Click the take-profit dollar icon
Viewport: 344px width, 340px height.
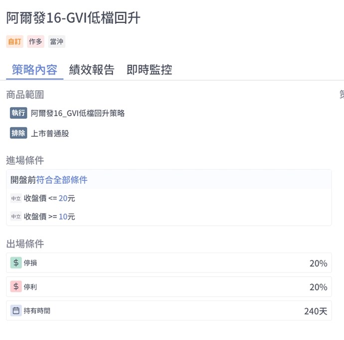16,287
